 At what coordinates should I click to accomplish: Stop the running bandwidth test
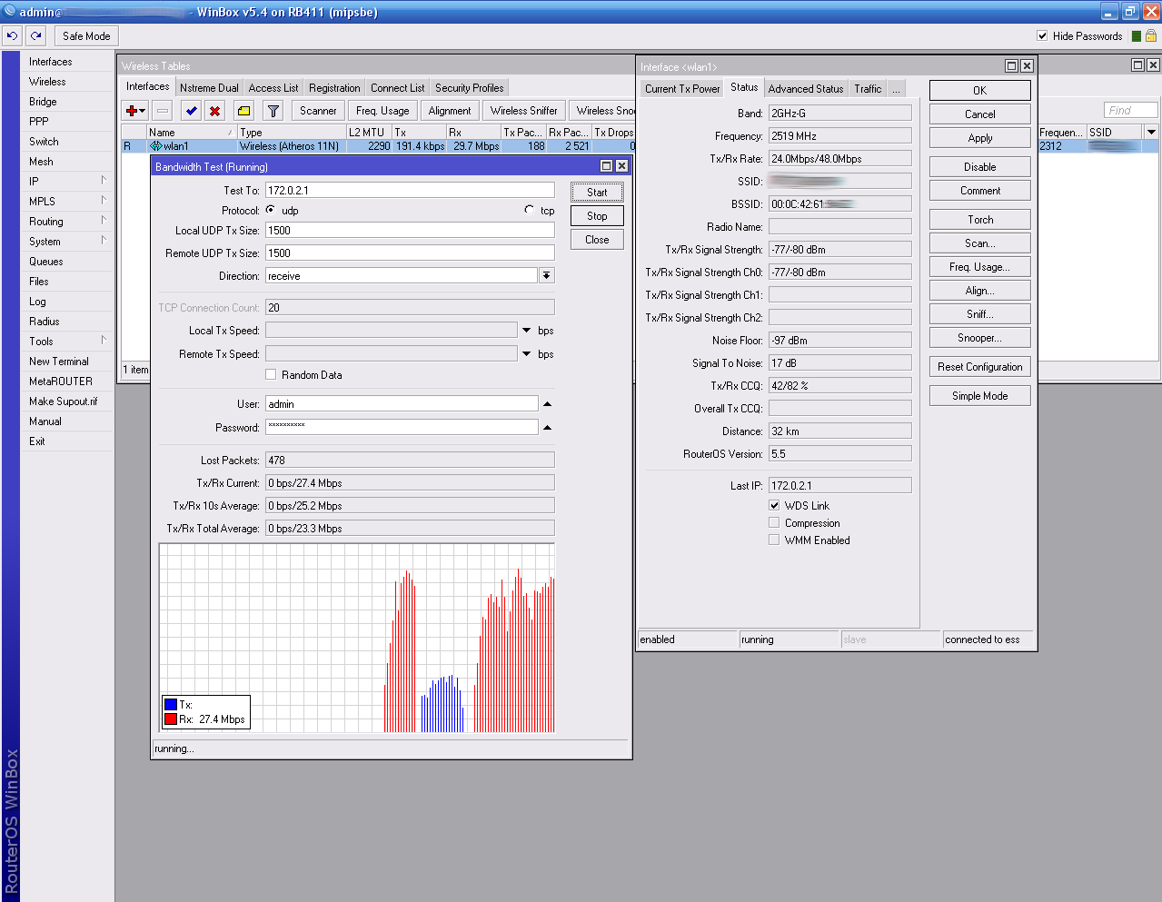(x=597, y=216)
